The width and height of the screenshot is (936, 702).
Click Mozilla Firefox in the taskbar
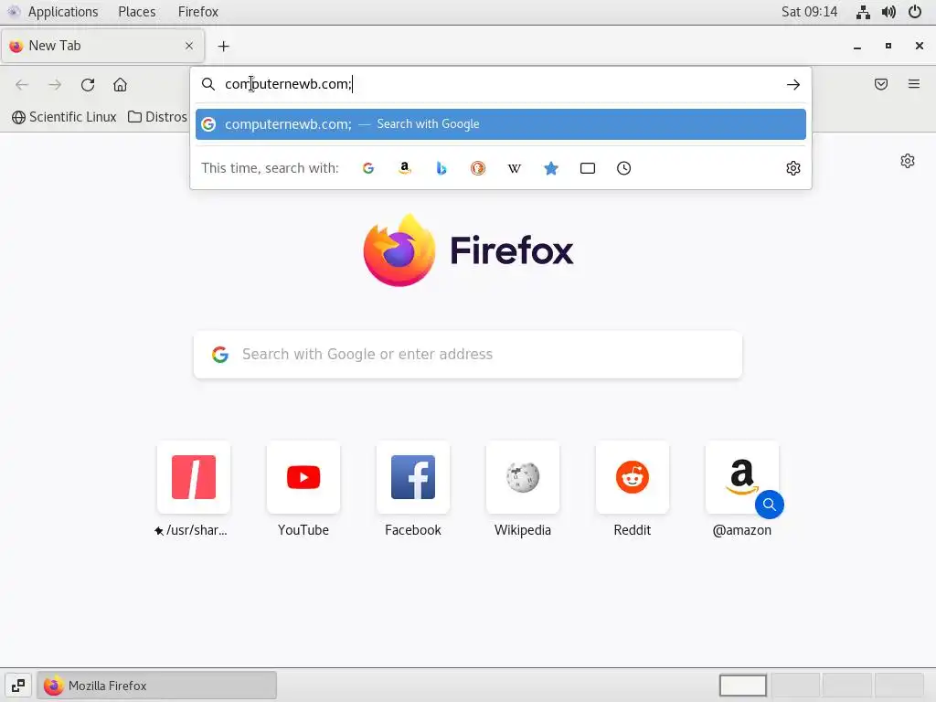pyautogui.click(x=157, y=686)
